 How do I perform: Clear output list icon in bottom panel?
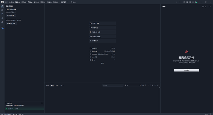[x=143, y=85]
